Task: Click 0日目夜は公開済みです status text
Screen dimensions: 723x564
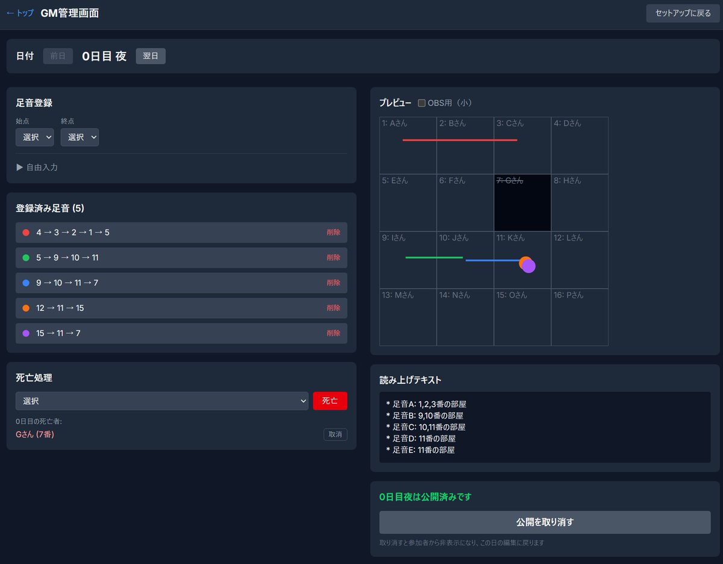Action: 425,497
